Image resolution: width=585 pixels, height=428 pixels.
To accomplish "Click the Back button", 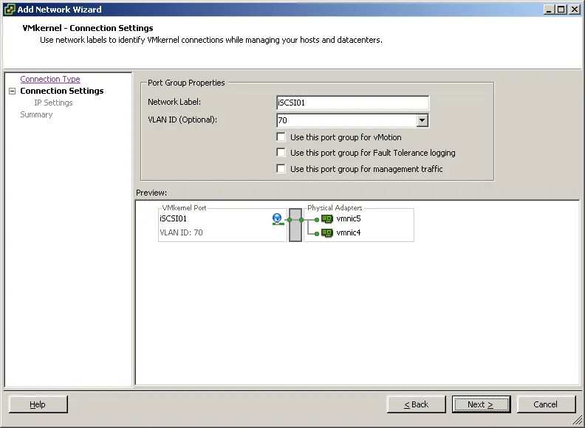I will point(417,404).
